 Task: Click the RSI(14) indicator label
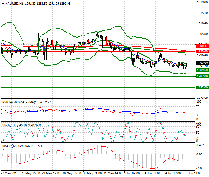(8, 102)
